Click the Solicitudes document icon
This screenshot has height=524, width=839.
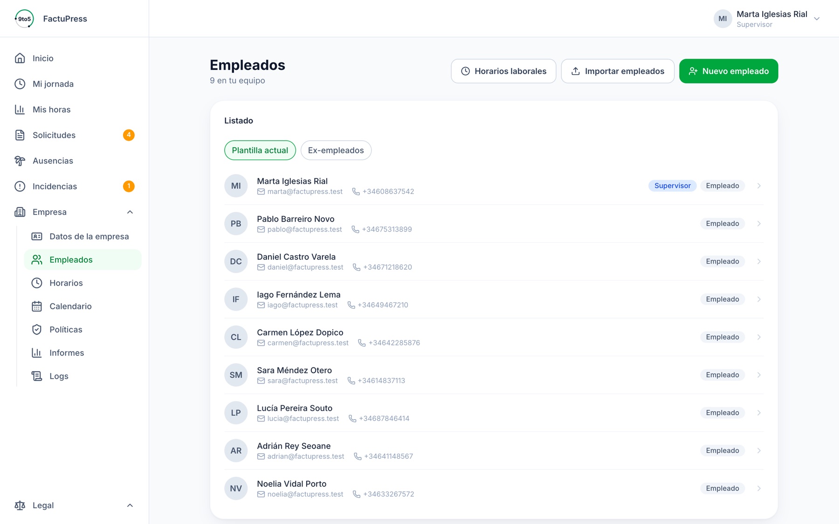[x=20, y=135]
